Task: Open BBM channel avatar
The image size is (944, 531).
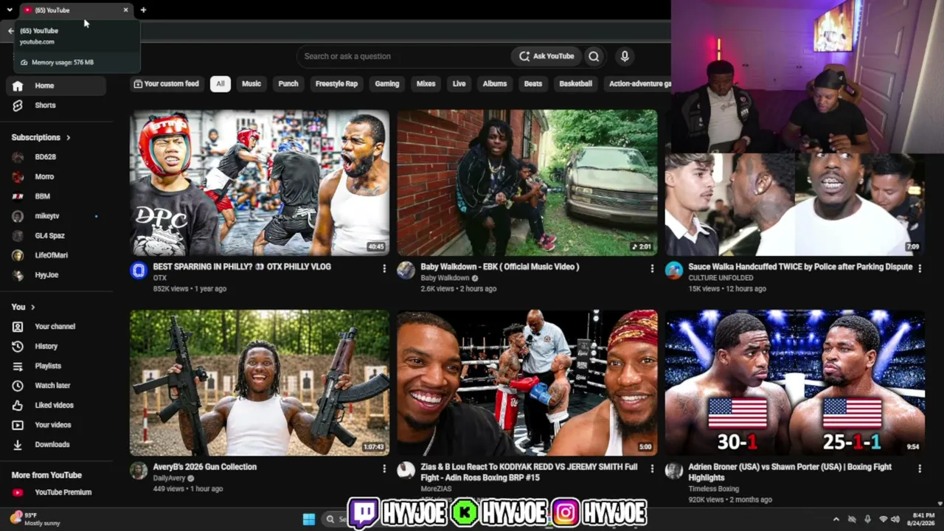Action: [x=18, y=196]
